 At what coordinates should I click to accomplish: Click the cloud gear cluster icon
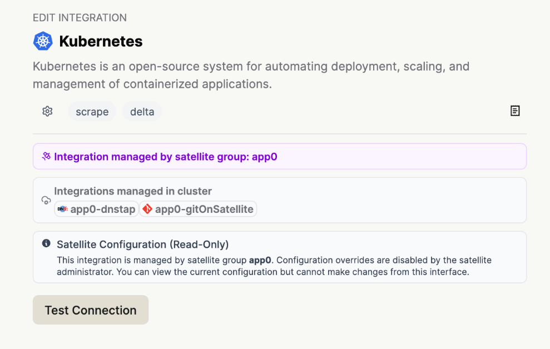pyautogui.click(x=46, y=201)
